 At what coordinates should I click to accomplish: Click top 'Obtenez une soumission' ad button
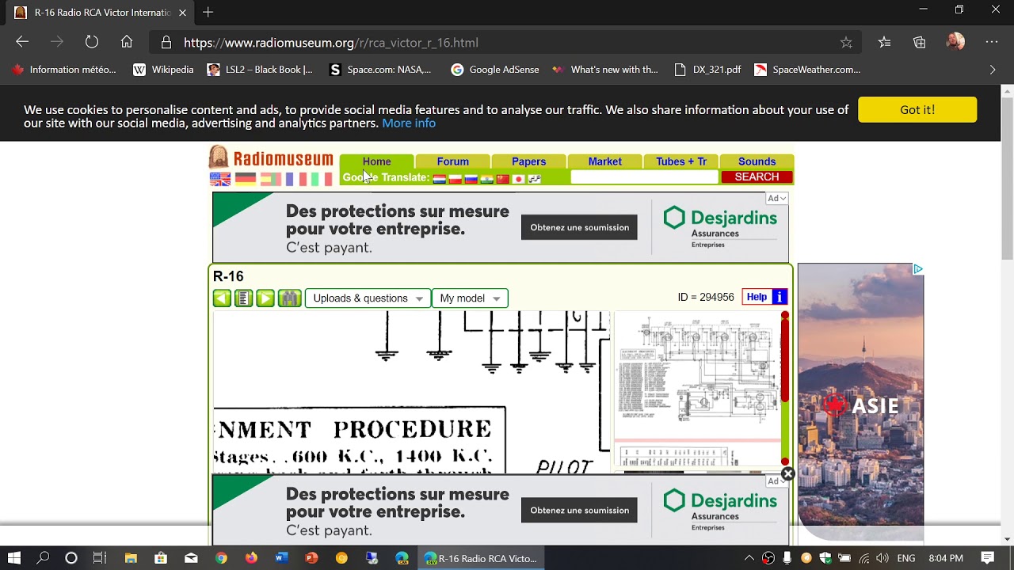pyautogui.click(x=579, y=227)
